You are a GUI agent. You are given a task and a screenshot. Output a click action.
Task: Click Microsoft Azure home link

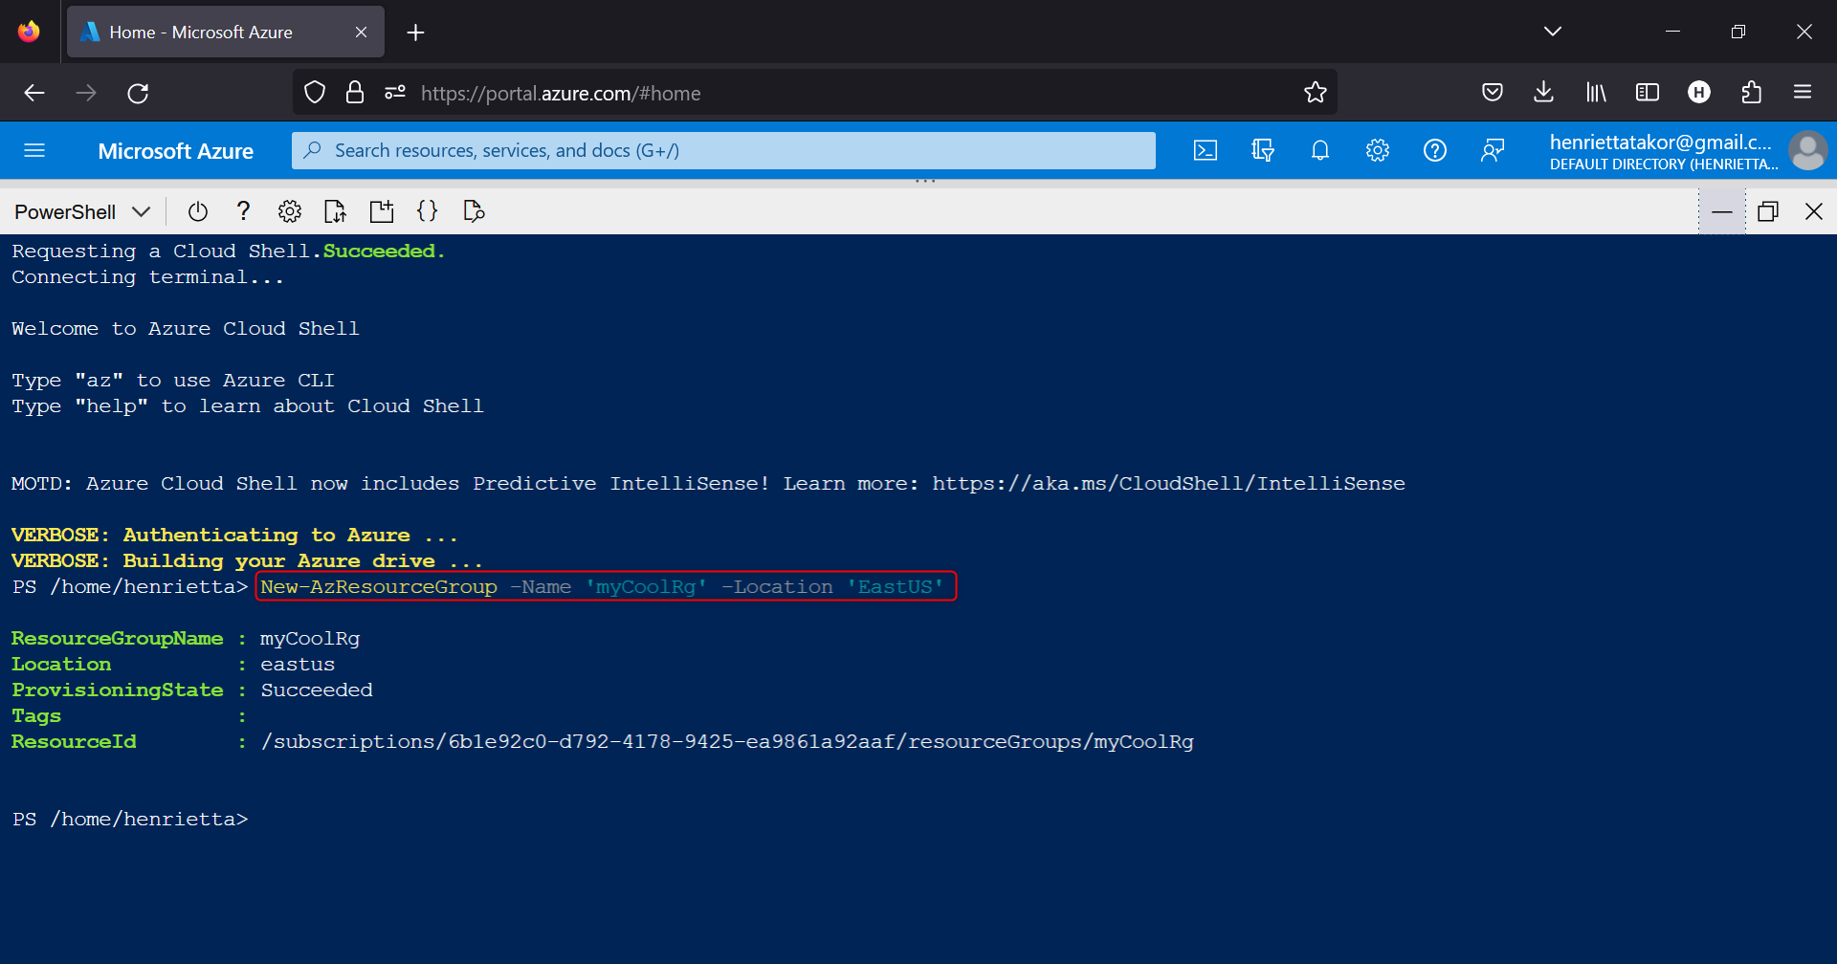point(176,151)
